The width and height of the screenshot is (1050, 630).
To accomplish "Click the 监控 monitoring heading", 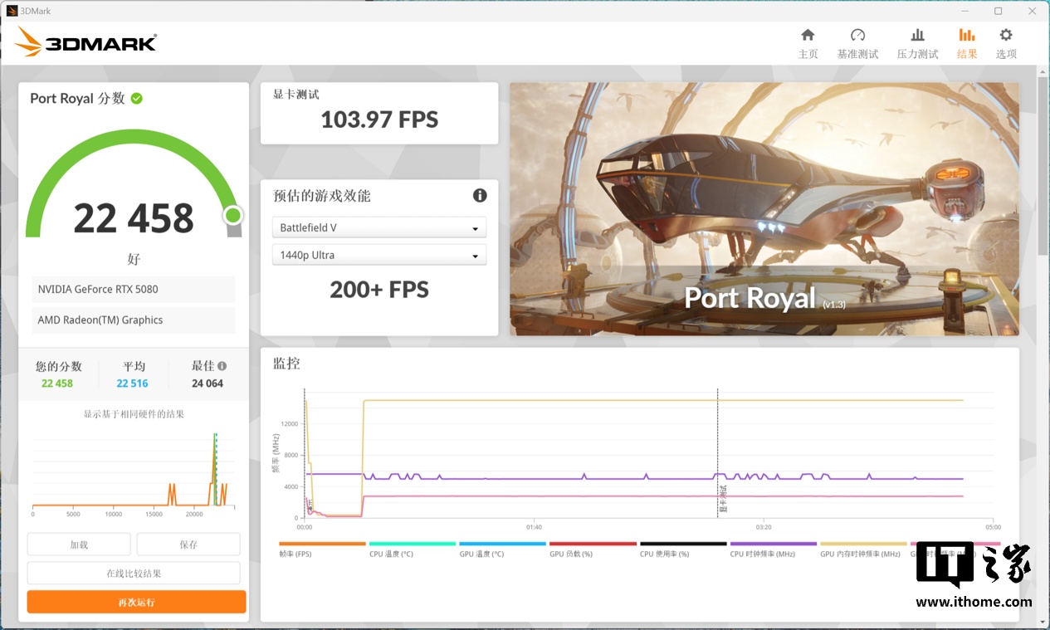I will pos(286,364).
